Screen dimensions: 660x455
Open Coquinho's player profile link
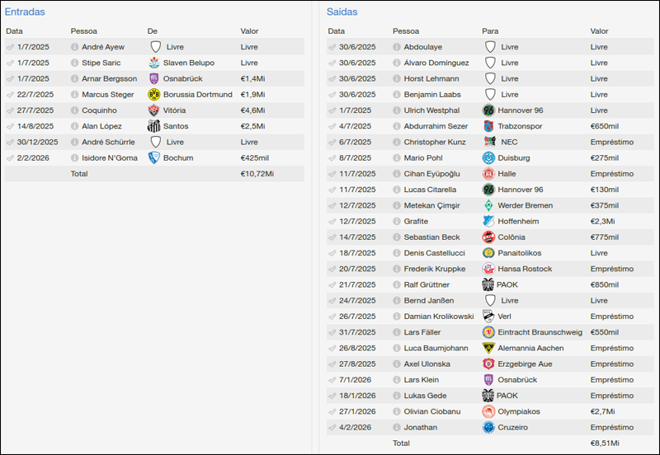tap(99, 110)
